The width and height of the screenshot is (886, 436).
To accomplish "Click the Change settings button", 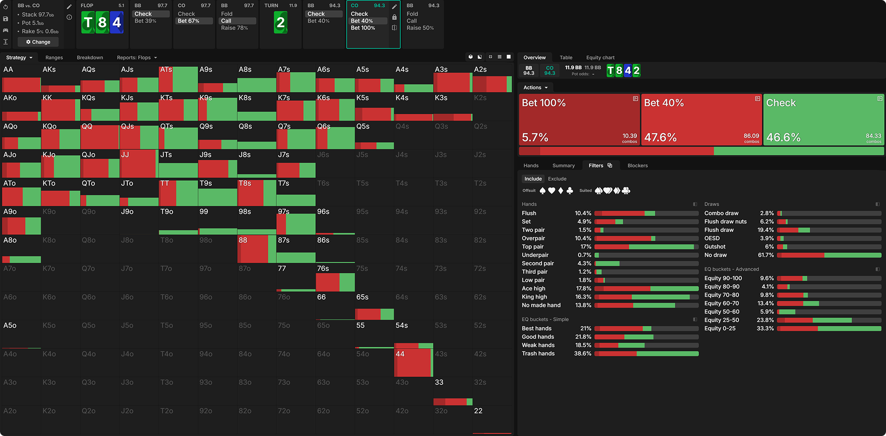I will point(39,42).
